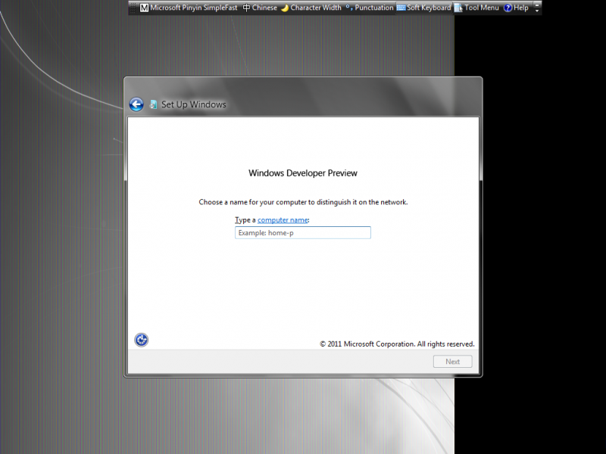Open the Tool Menu
This screenshot has height=454, width=606.
[x=476, y=8]
